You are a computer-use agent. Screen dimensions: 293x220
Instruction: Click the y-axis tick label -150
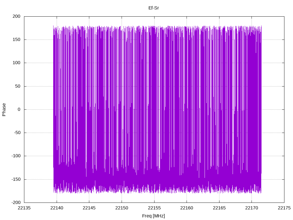[x=16, y=179]
